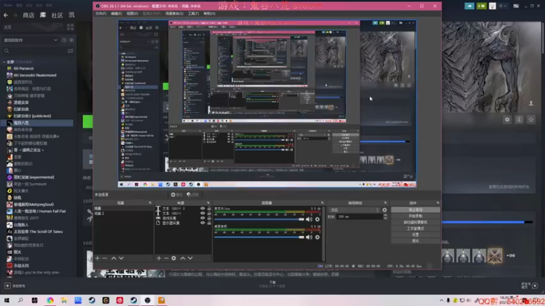Toggle visibility of 文本 (GDI+) source

click(202, 214)
